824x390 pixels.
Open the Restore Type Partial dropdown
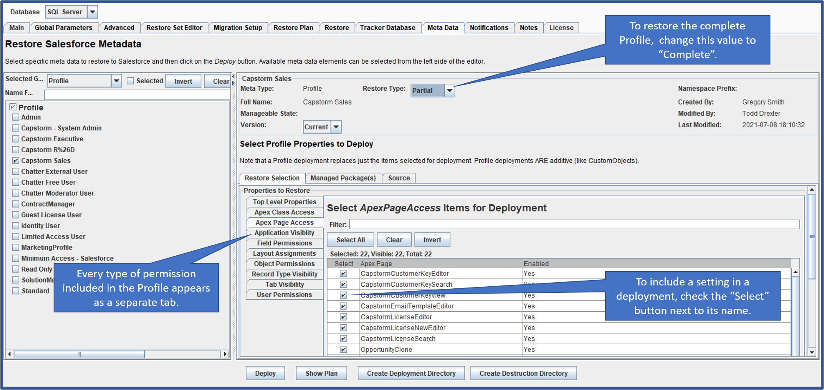pyautogui.click(x=450, y=90)
